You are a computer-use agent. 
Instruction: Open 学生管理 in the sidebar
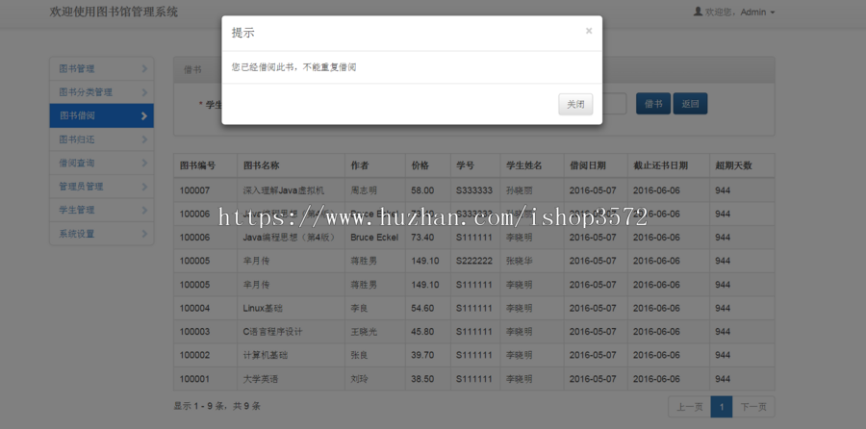[x=102, y=210]
